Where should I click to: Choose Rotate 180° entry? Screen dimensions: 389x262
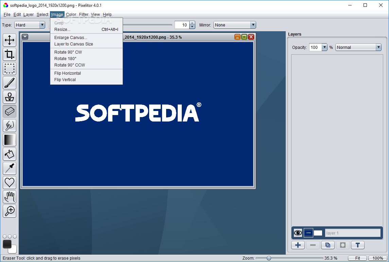pyautogui.click(x=86, y=58)
